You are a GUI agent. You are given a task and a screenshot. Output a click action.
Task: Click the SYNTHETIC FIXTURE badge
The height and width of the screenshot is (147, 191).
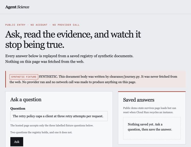click(x=24, y=77)
